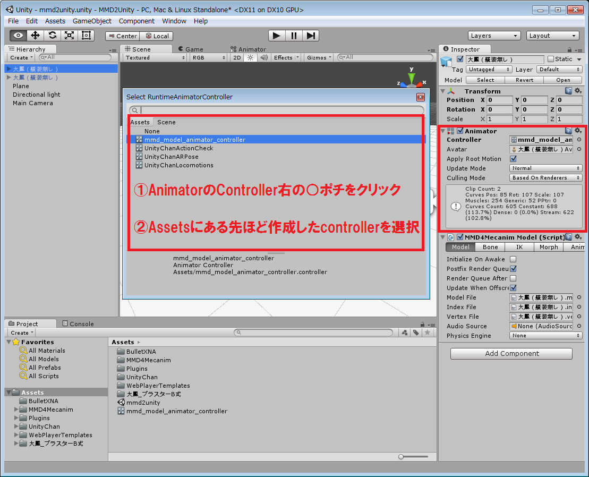This screenshot has width=589, height=477.
Task: Toggle Update When Offscreen checkbox
Action: (x=513, y=288)
